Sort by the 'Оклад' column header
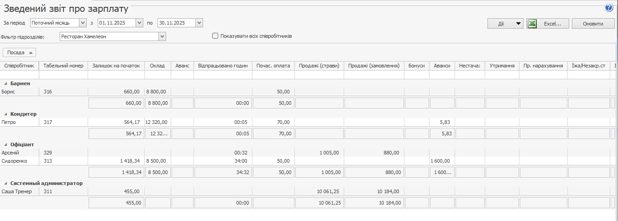This screenshot has width=618, height=221. pos(157,66)
